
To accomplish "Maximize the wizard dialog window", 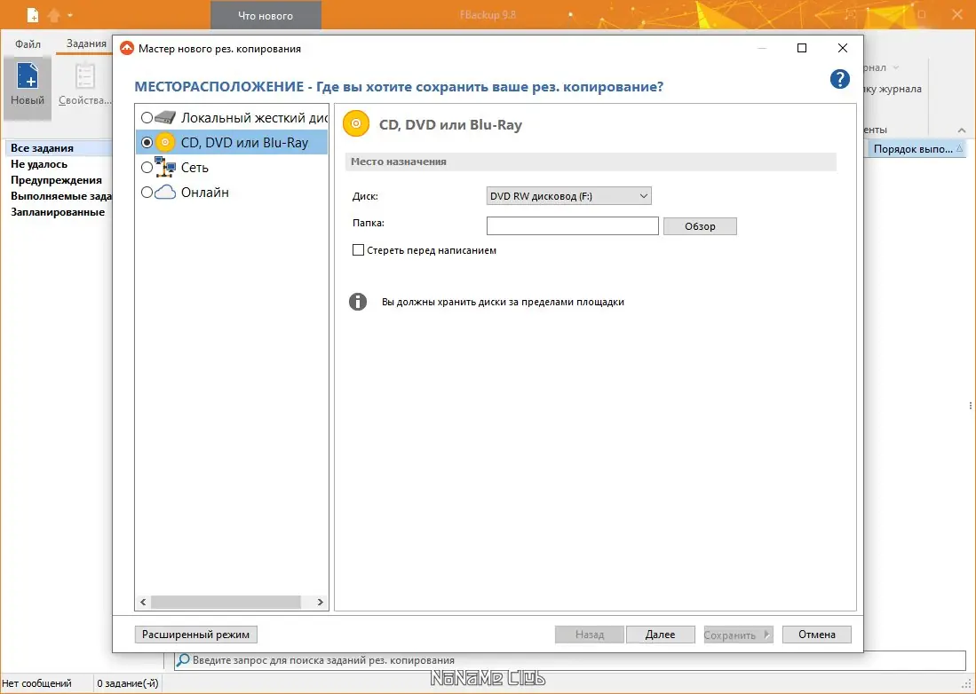I will click(802, 48).
